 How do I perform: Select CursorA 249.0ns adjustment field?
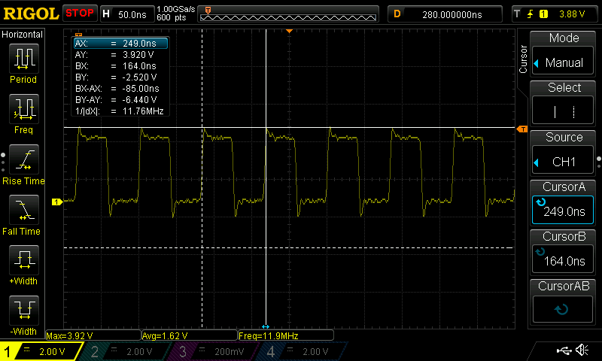[563, 211]
